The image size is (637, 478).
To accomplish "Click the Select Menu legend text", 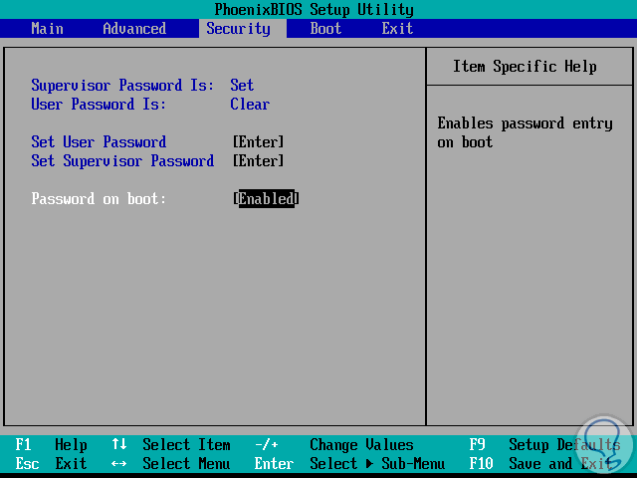I will (186, 463).
